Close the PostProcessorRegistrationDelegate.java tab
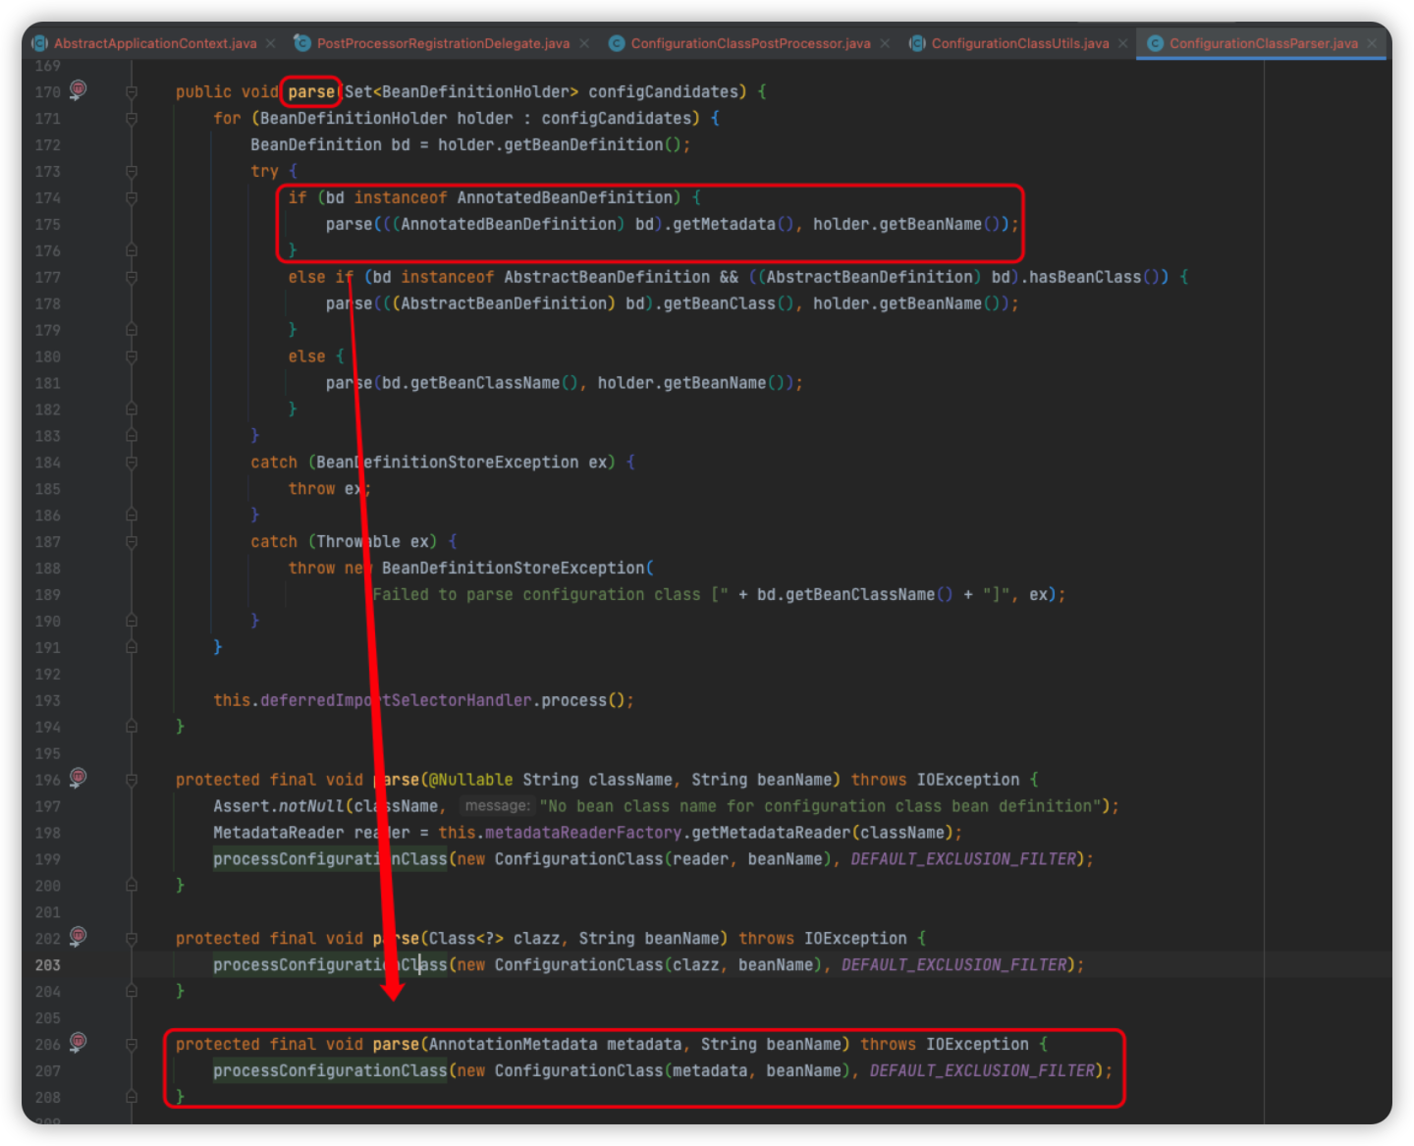Screen dimensions: 1414x1146 pos(584,43)
